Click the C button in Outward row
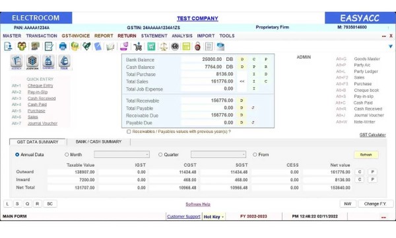The height and width of the screenshot is (238, 396). point(360,172)
